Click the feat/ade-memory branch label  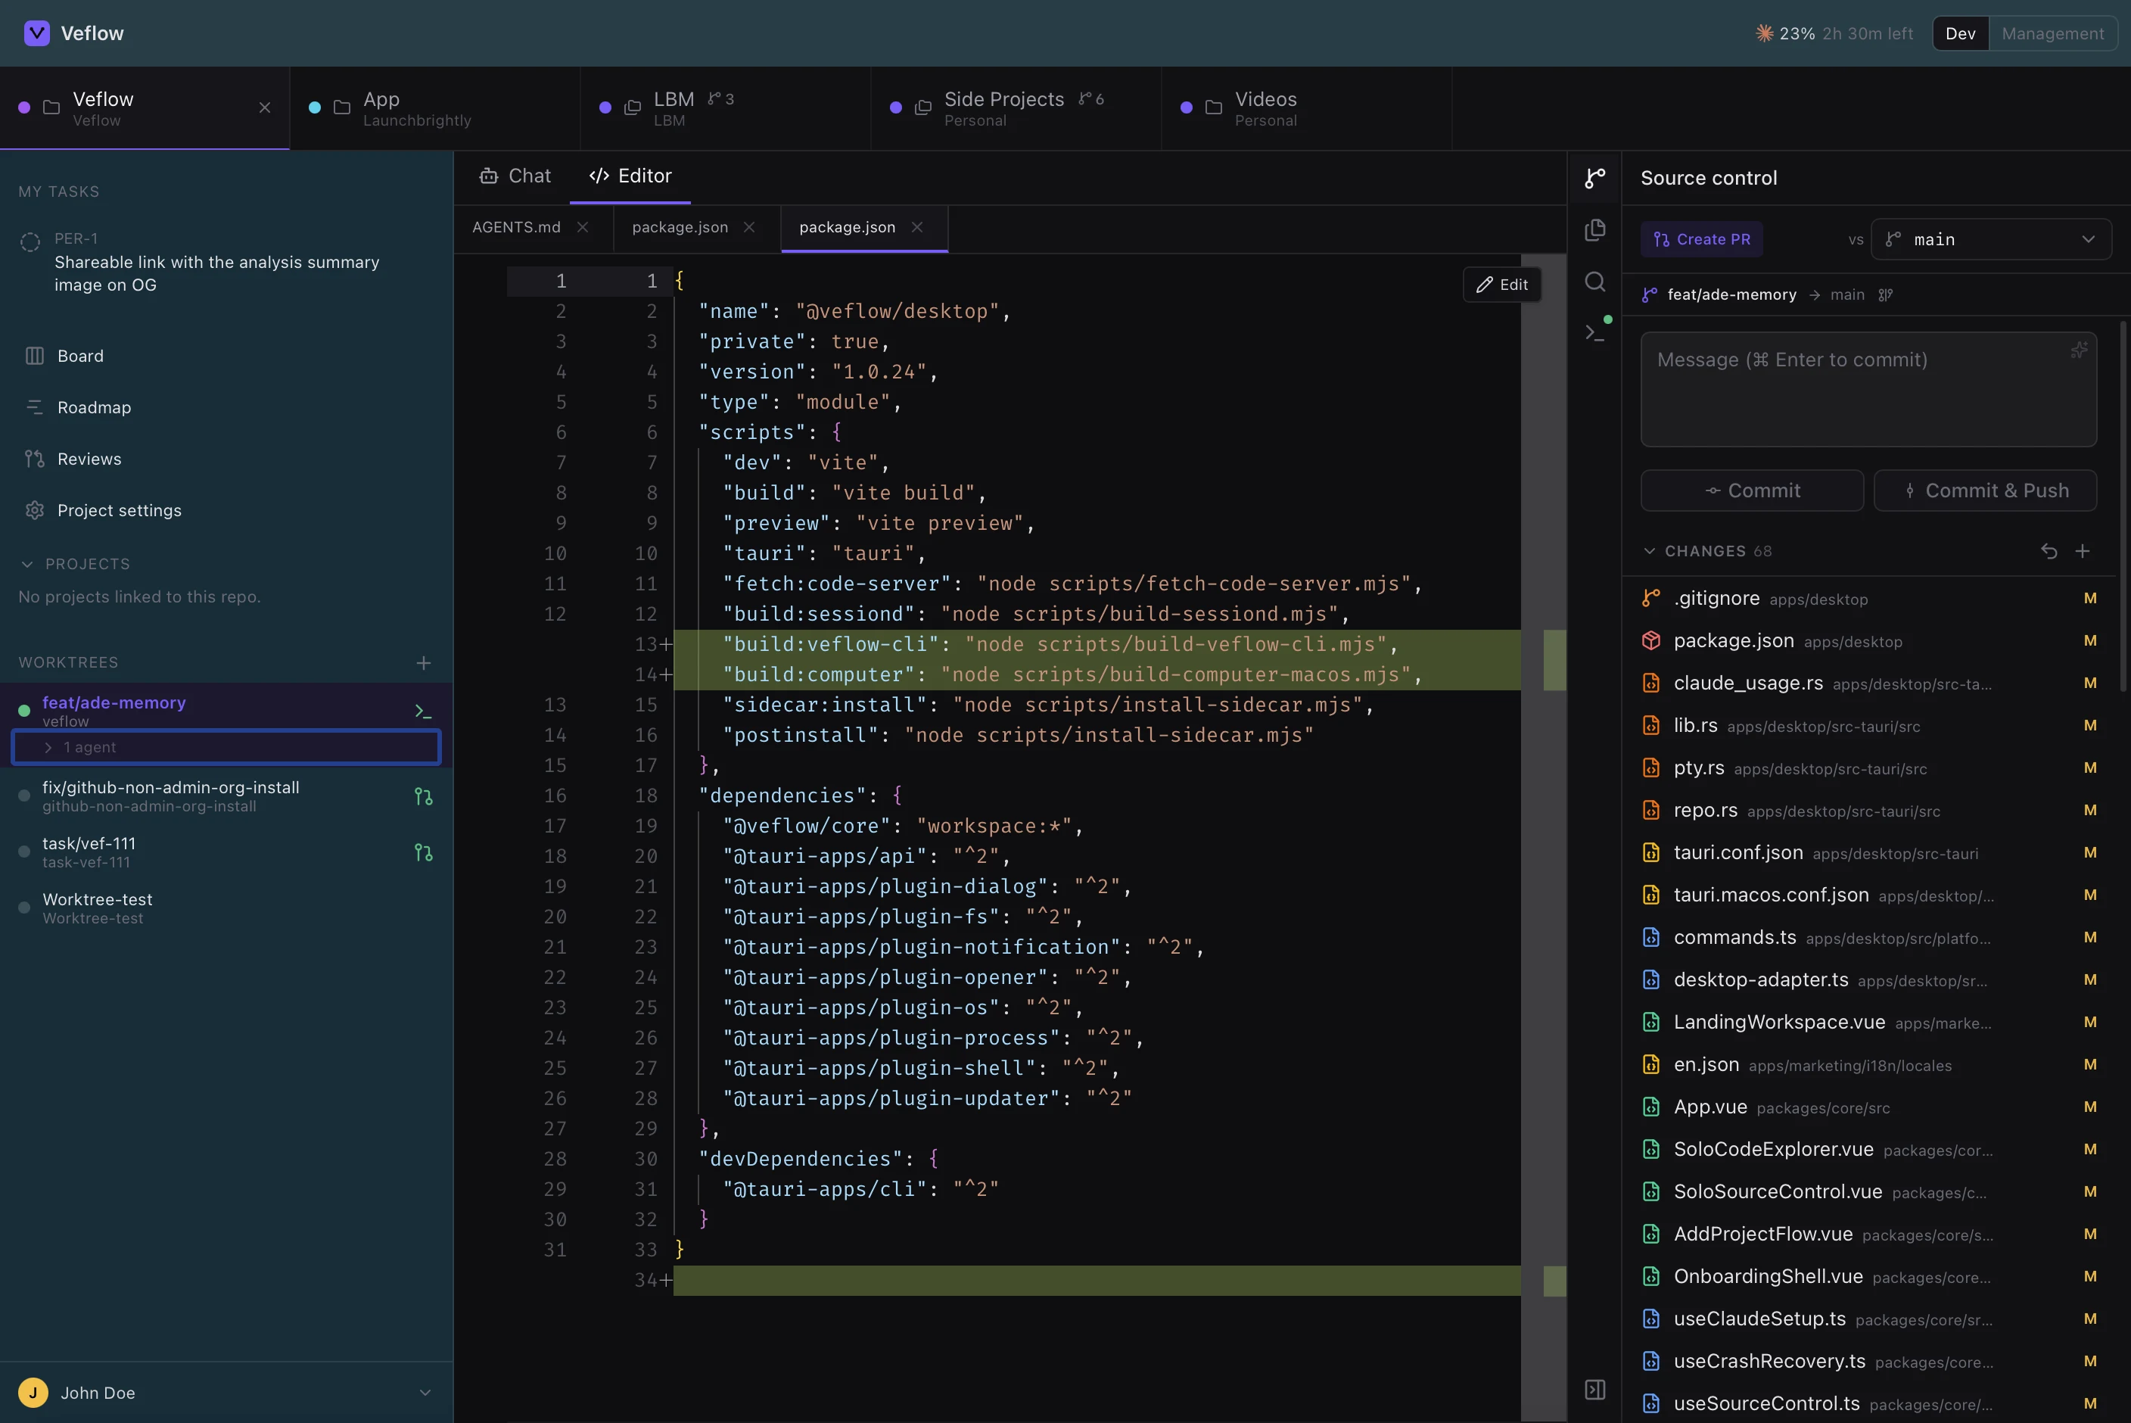(1731, 295)
